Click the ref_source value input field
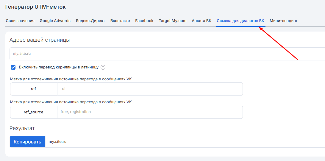The image size is (325, 161). click(150, 112)
